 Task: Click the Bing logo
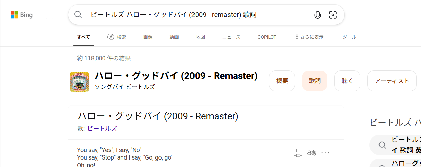click(x=21, y=15)
